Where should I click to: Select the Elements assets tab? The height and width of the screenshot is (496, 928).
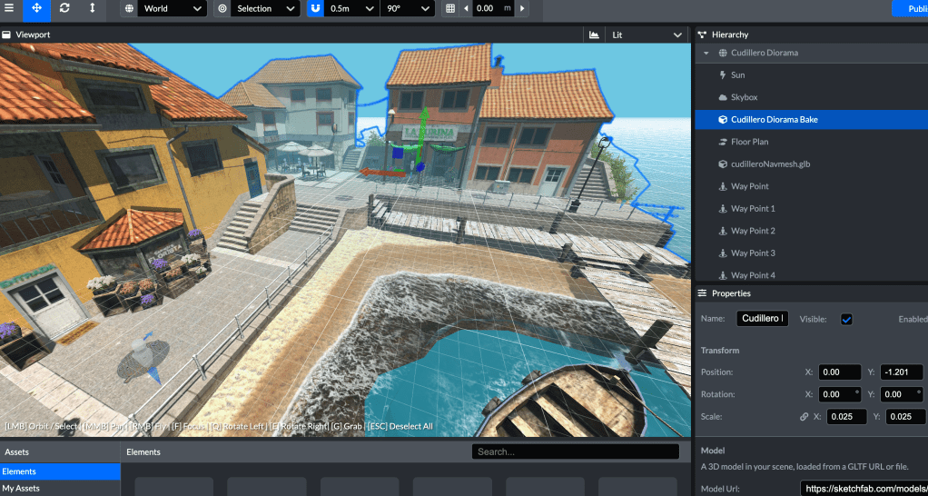pyautogui.click(x=60, y=471)
